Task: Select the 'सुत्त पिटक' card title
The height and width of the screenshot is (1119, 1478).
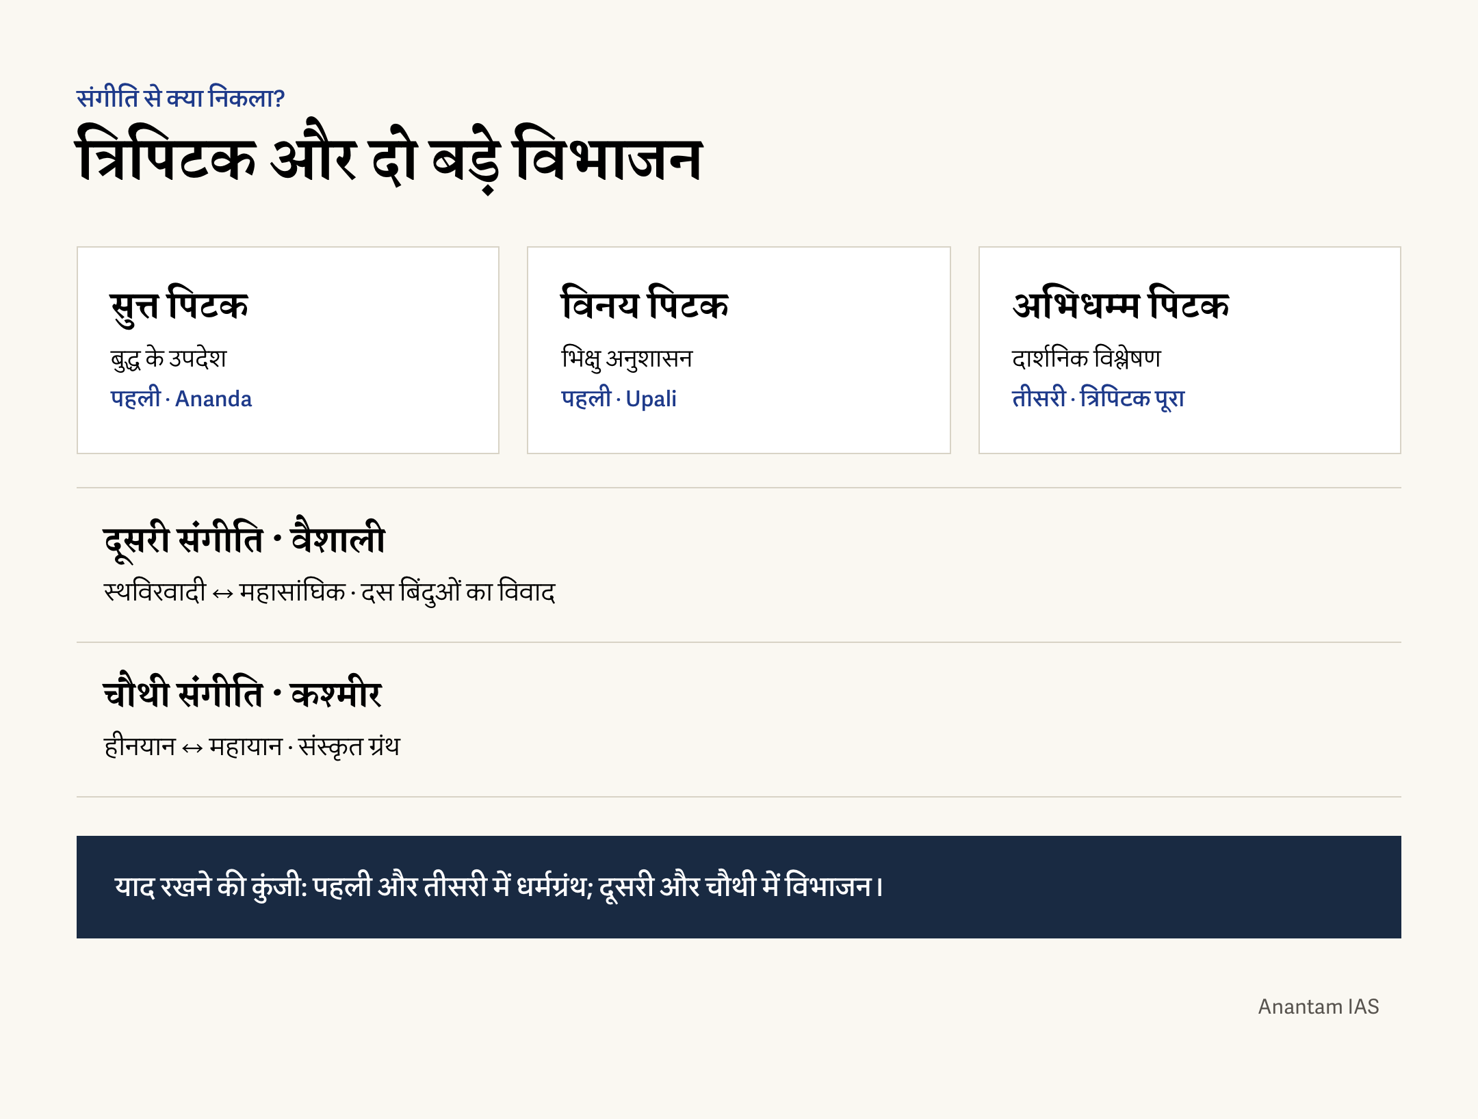Action: pyautogui.click(x=179, y=305)
